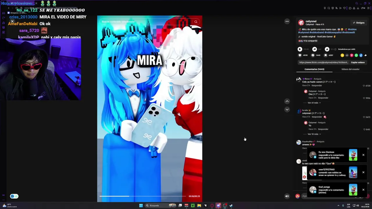Close the video viewer with X button

point(12,21)
